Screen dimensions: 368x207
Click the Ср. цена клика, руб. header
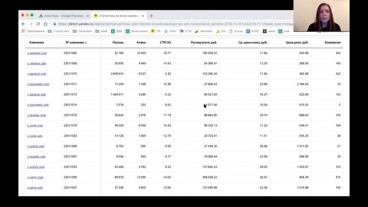click(x=253, y=43)
